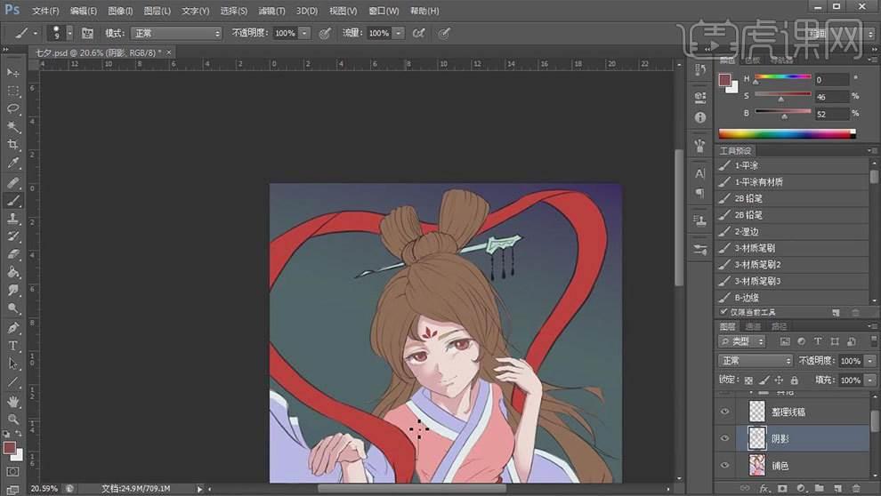The height and width of the screenshot is (496, 881).
Task: Open the 窗口(W) menu
Action: (384, 11)
